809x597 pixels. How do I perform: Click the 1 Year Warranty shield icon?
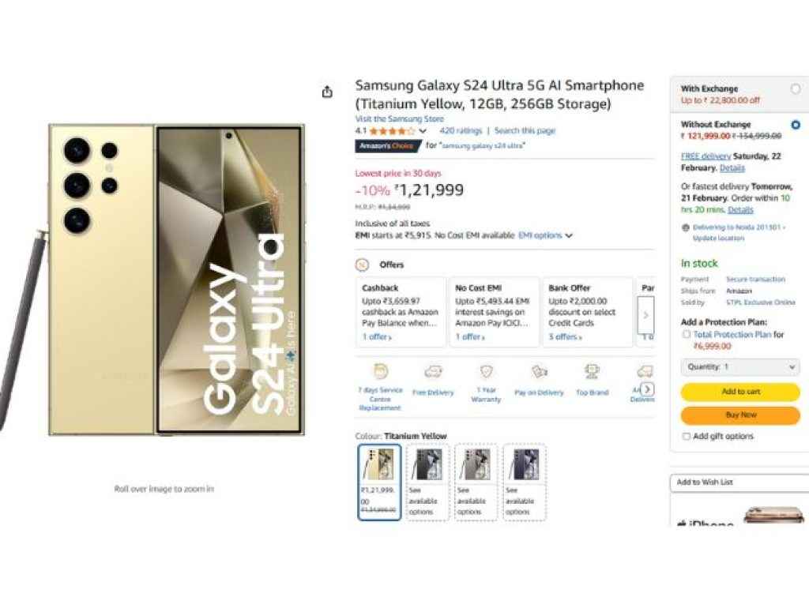[x=486, y=372]
